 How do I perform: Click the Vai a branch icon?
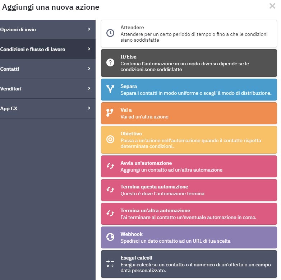point(110,113)
